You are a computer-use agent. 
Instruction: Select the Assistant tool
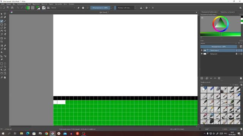[x=2, y=56]
